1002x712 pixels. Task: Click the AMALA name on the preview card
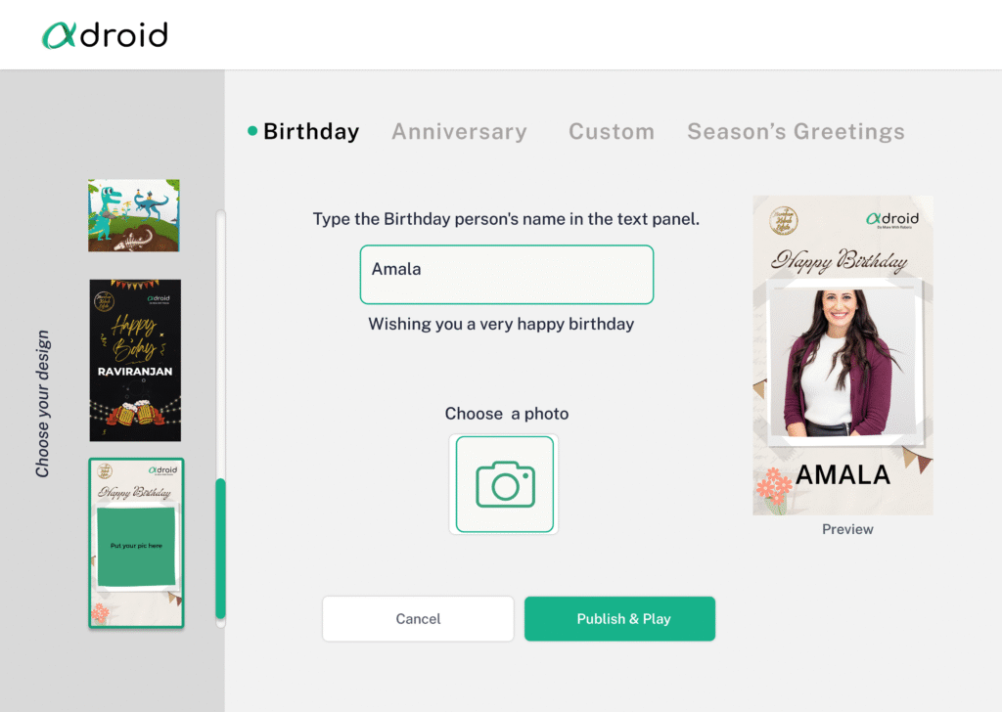(843, 475)
